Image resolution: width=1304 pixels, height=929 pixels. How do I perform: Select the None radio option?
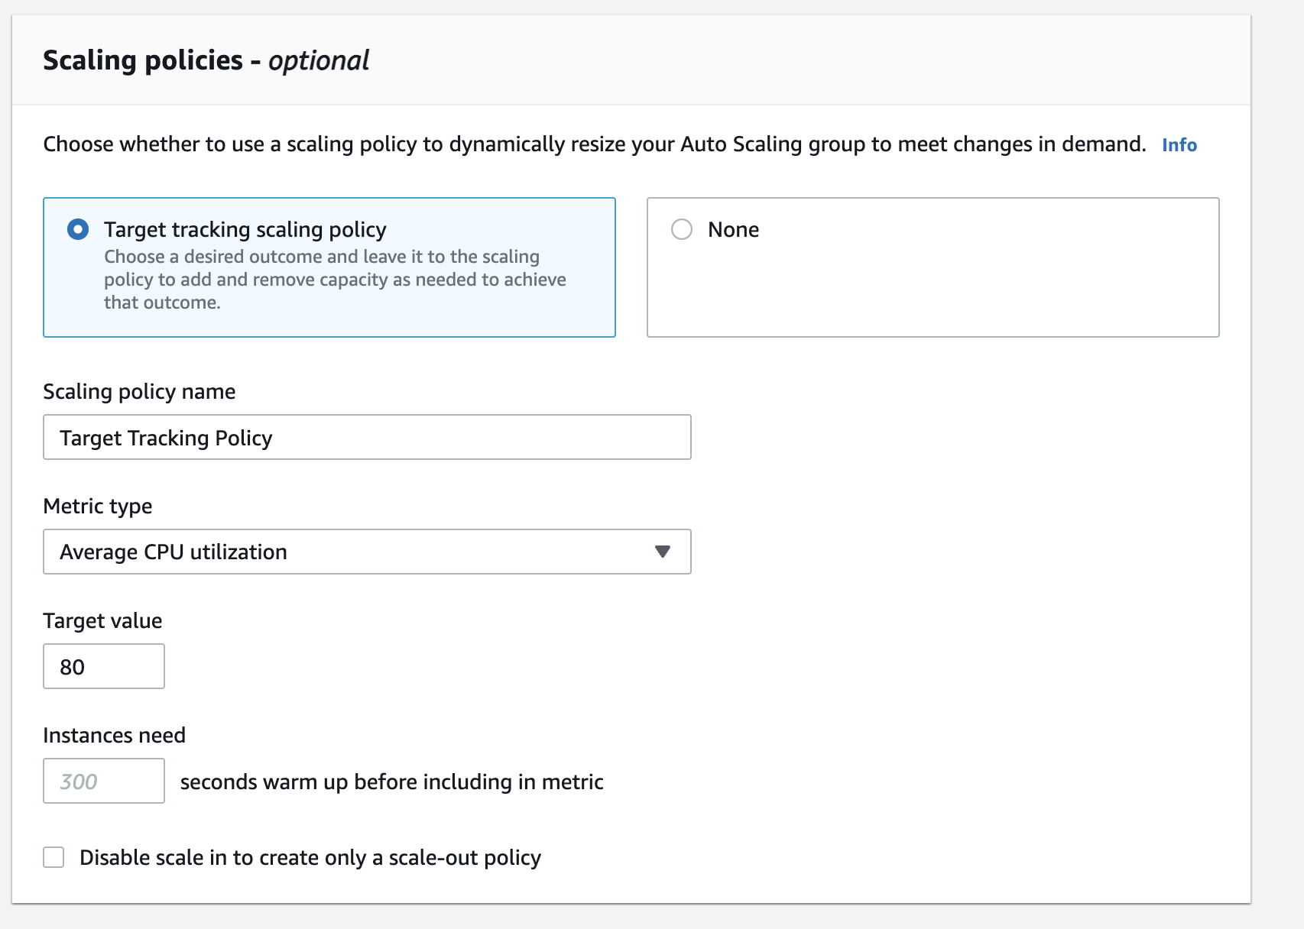click(681, 229)
